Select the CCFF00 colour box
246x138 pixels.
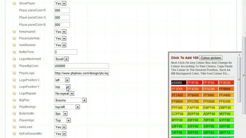click(x=179, y=114)
